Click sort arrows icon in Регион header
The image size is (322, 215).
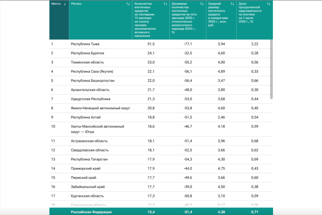click(128, 4)
